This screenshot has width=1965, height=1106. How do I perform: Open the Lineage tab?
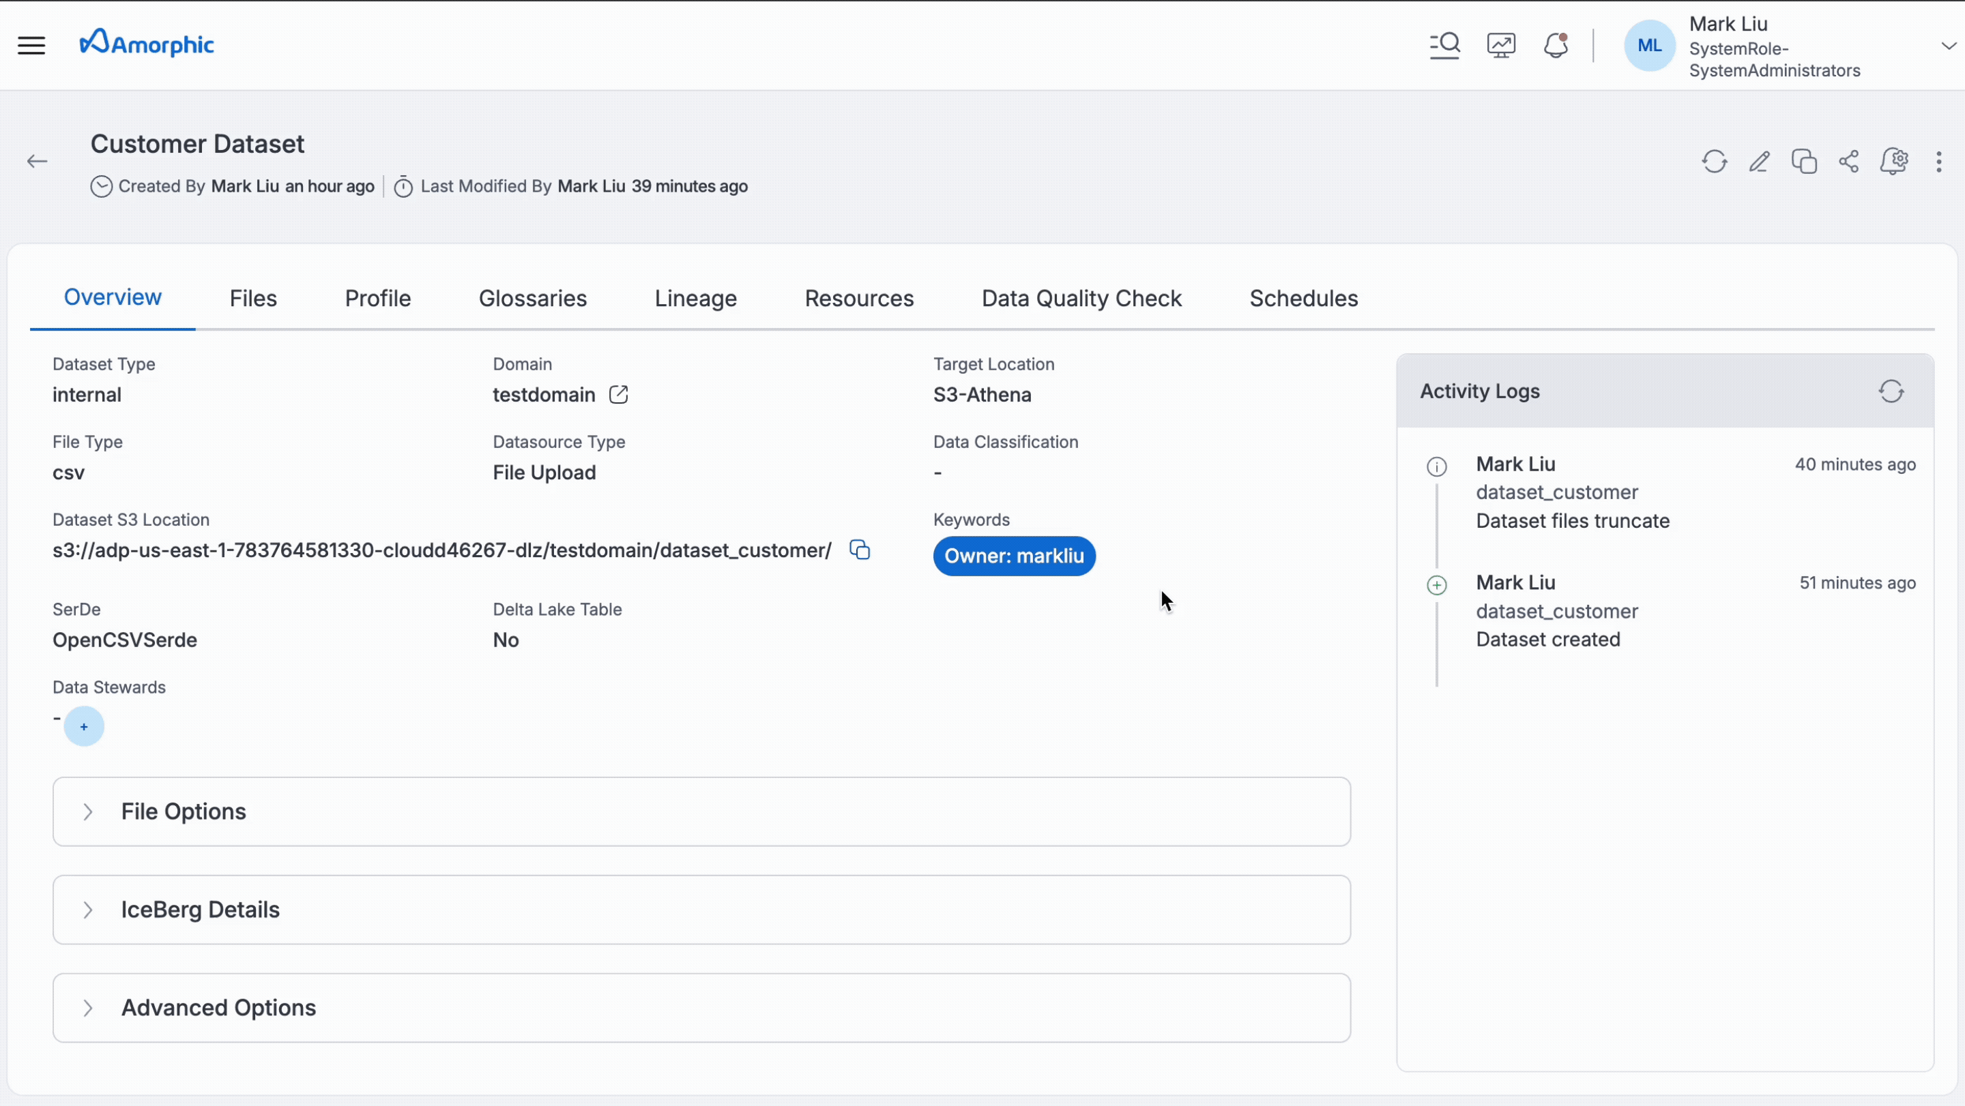click(x=695, y=298)
